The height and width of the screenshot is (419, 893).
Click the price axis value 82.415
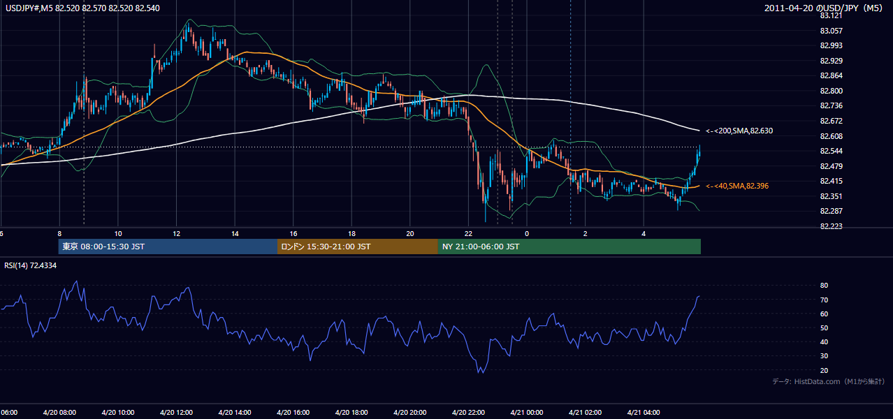tap(832, 181)
